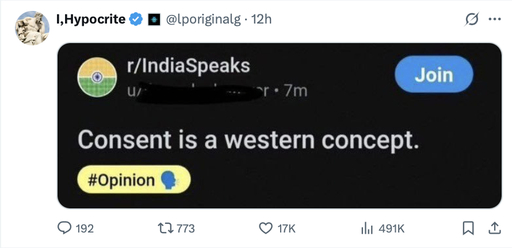Select the yellow #Opinion flair tag

133,180
